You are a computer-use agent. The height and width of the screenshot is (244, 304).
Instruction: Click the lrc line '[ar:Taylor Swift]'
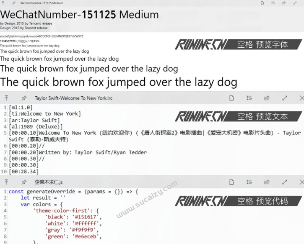pos(34,121)
